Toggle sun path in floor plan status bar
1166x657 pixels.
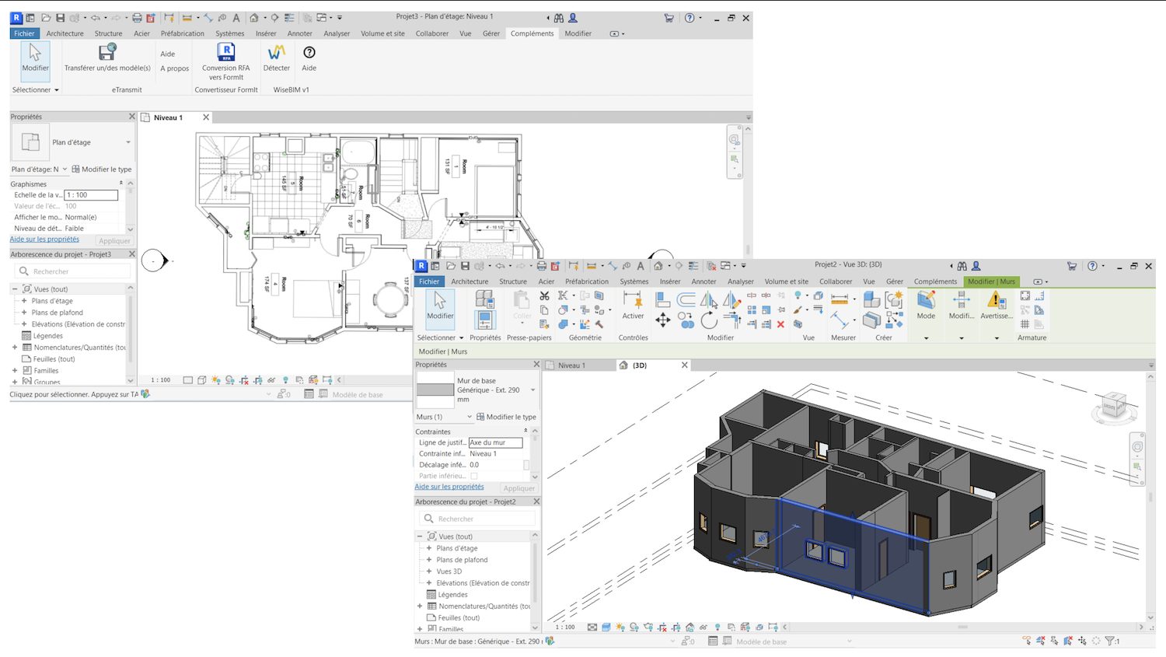click(216, 380)
